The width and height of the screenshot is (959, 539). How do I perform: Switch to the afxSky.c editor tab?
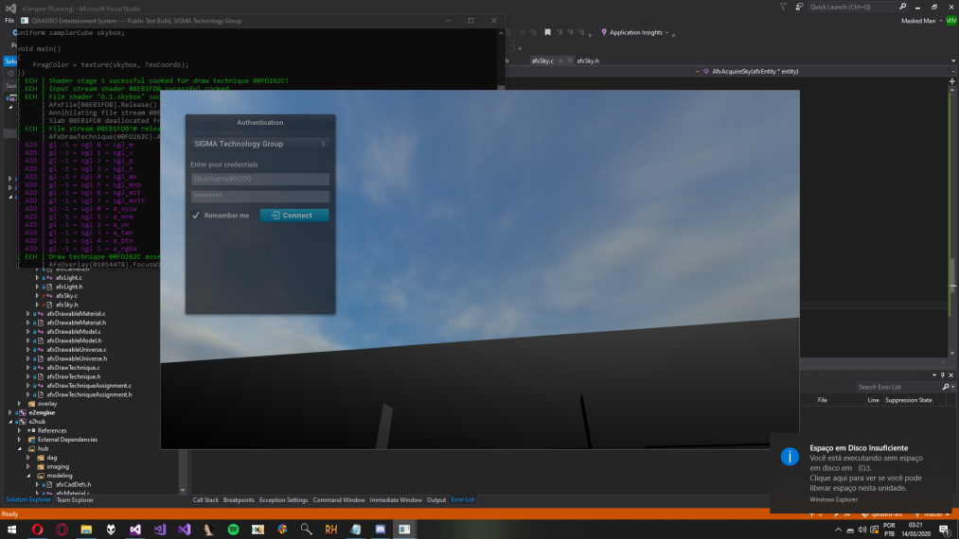click(542, 61)
